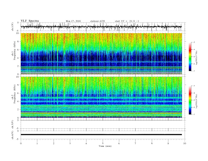
Task: Click inside the ch.1 spectrogram panel
Action: [101, 54]
